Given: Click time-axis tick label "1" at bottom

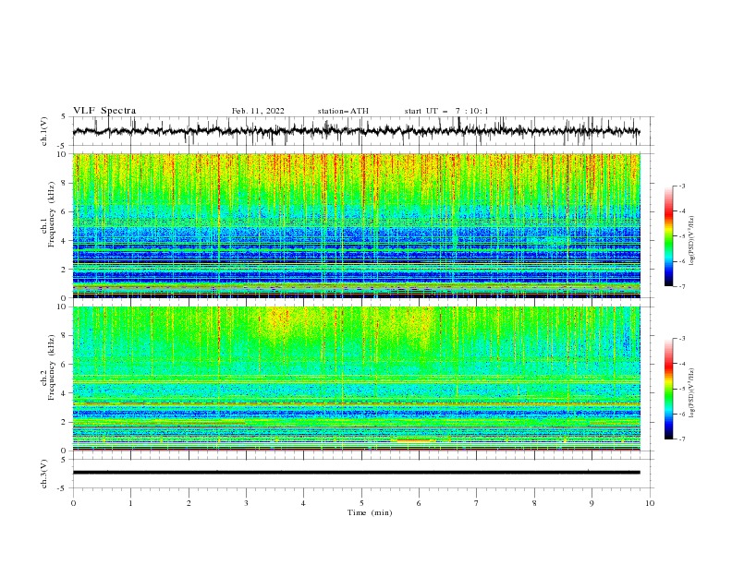Looking at the screenshot, I should (x=130, y=503).
